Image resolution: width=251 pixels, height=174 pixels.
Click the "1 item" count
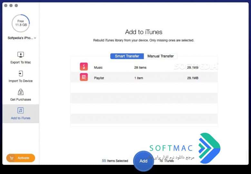pos(139,78)
